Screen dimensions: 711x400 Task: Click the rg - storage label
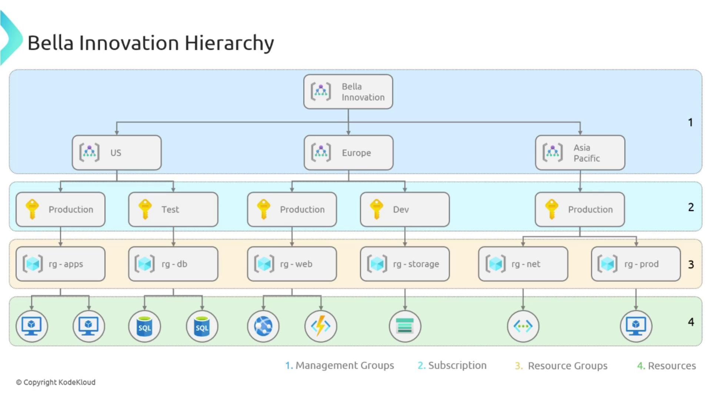(416, 264)
